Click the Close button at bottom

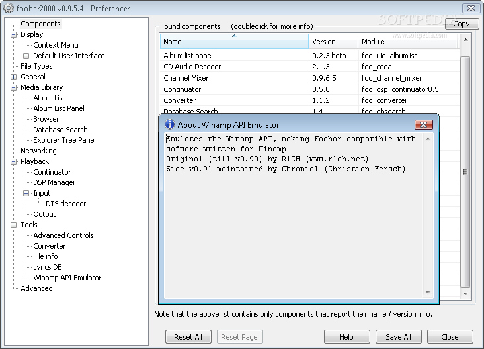450,337
